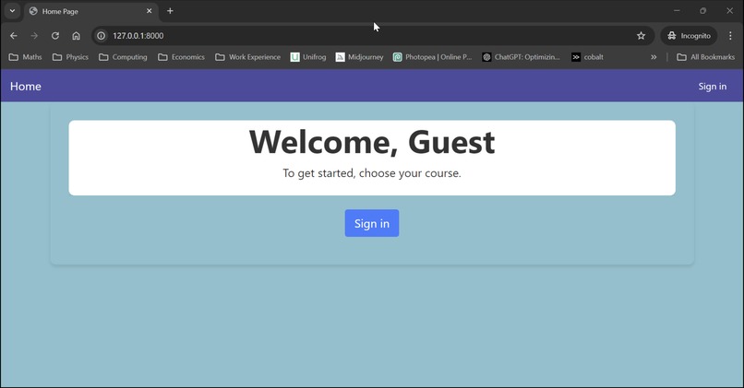The width and height of the screenshot is (744, 388).
Task: Click Sign in link in the navbar
Action: point(713,87)
